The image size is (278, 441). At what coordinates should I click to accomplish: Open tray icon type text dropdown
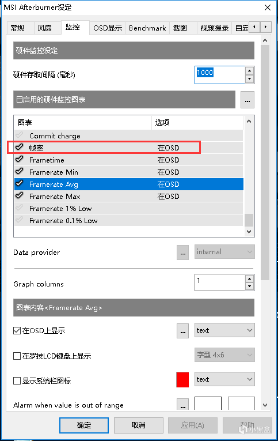(224, 379)
